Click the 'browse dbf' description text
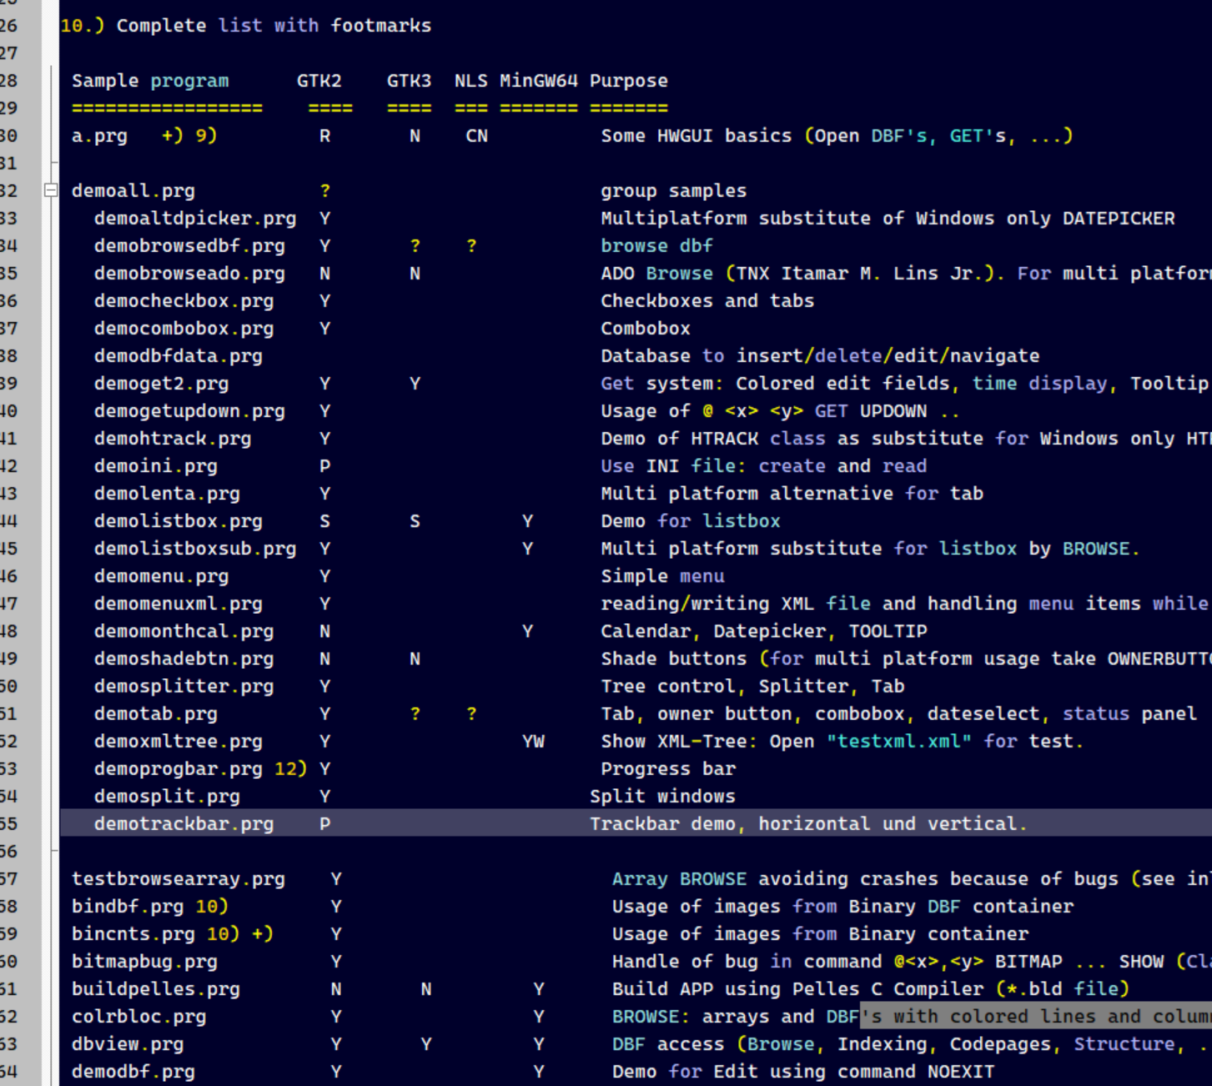 656,246
